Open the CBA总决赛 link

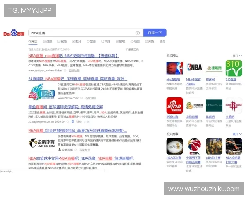coord(213,158)
